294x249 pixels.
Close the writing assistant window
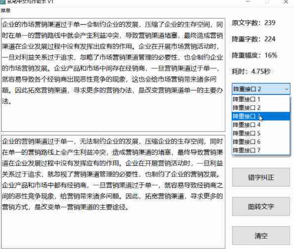point(286,1)
